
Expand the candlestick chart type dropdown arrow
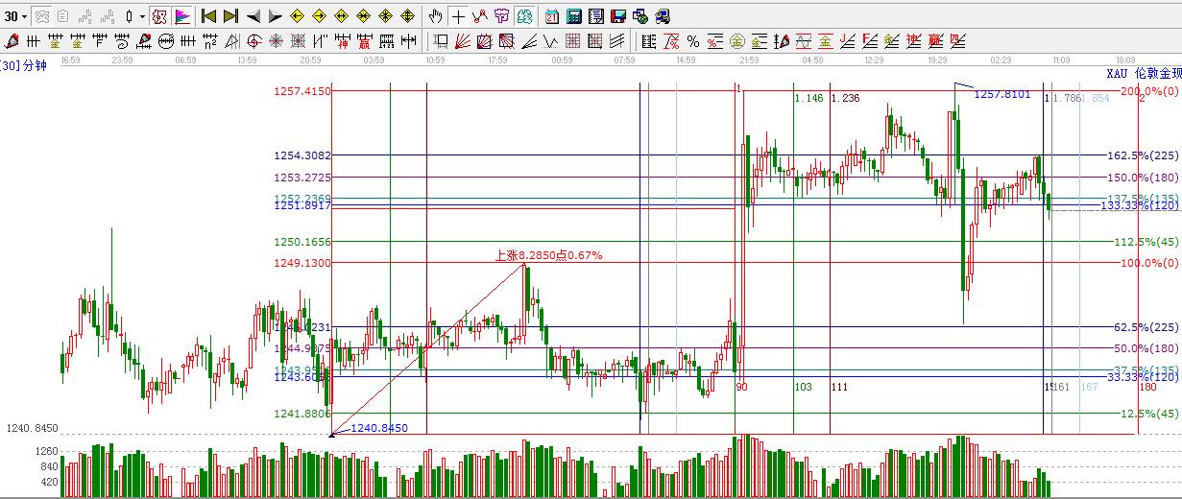(x=143, y=16)
